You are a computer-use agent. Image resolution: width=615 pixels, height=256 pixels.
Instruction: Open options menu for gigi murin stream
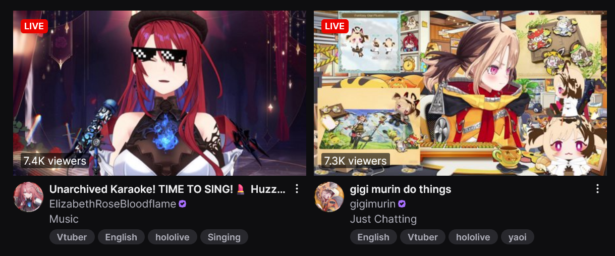[x=597, y=189]
